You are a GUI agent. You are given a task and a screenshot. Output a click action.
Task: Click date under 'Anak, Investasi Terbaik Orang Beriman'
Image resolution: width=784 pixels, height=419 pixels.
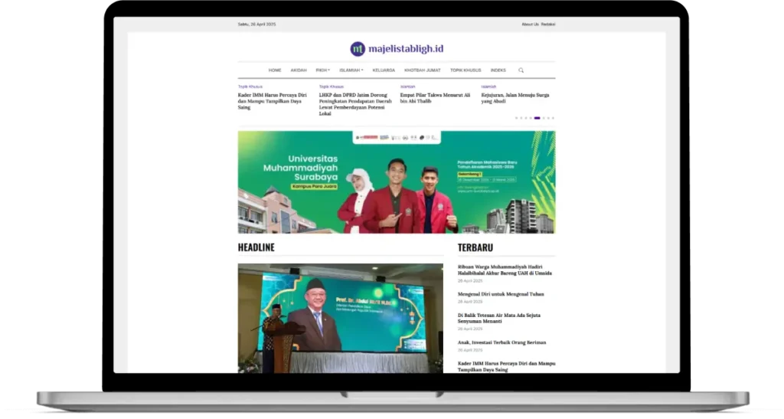tap(470, 351)
